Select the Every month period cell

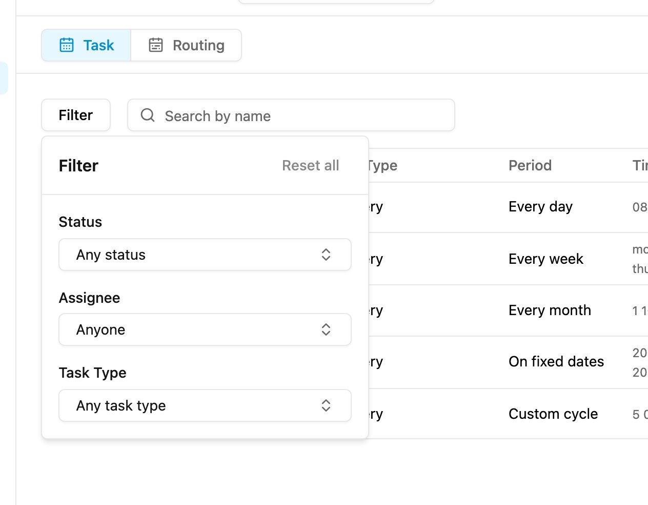click(x=550, y=310)
